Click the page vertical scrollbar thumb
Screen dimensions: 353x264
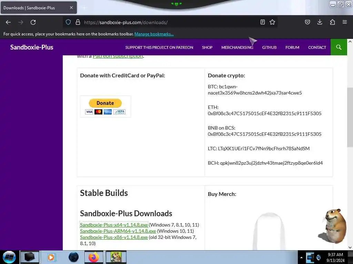[350, 117]
